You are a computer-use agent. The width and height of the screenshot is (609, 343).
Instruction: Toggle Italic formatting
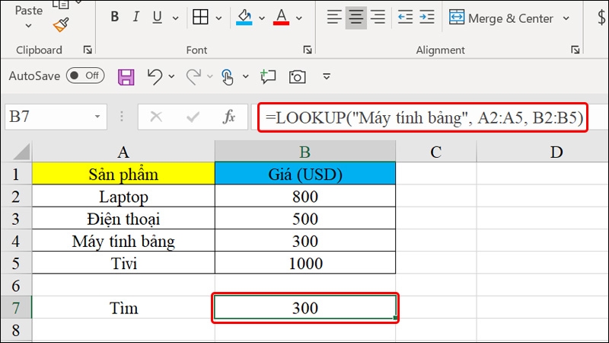136,17
